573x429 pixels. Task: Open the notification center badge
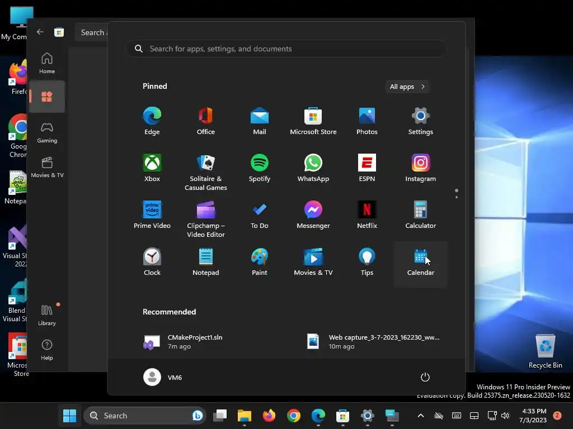click(x=557, y=416)
